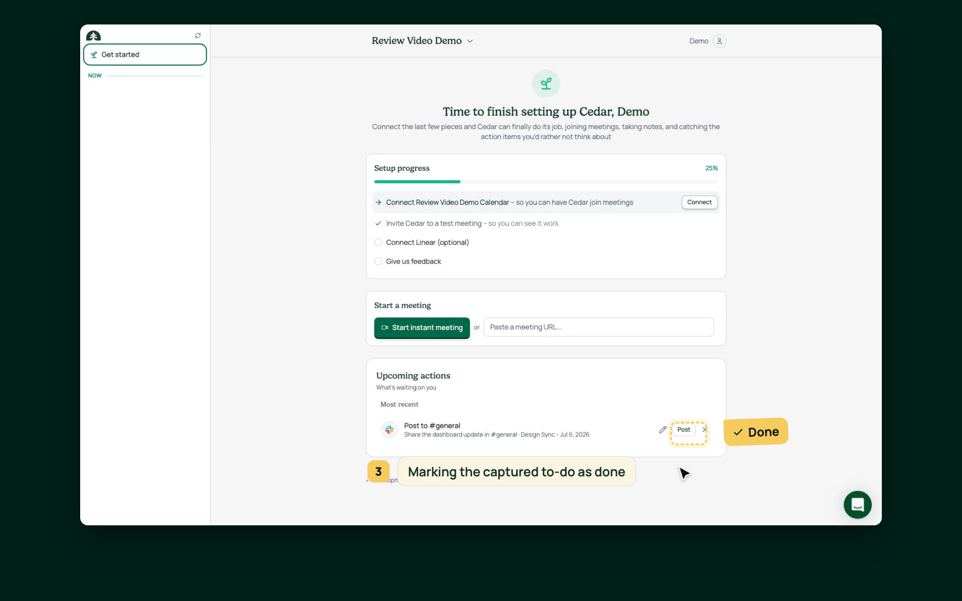Focus the Paste a meeting URL field
This screenshot has width=962, height=601.
click(598, 327)
